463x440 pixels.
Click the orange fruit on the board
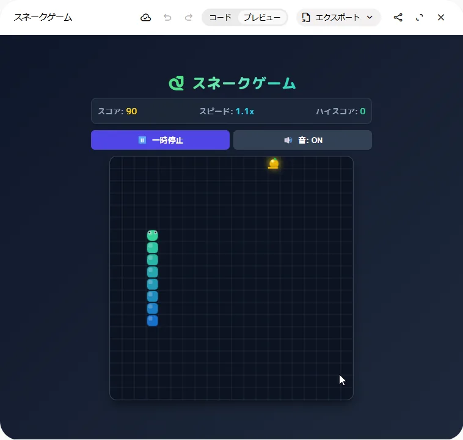(274, 163)
